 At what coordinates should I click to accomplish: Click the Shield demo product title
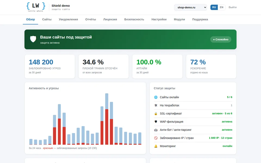61,6
